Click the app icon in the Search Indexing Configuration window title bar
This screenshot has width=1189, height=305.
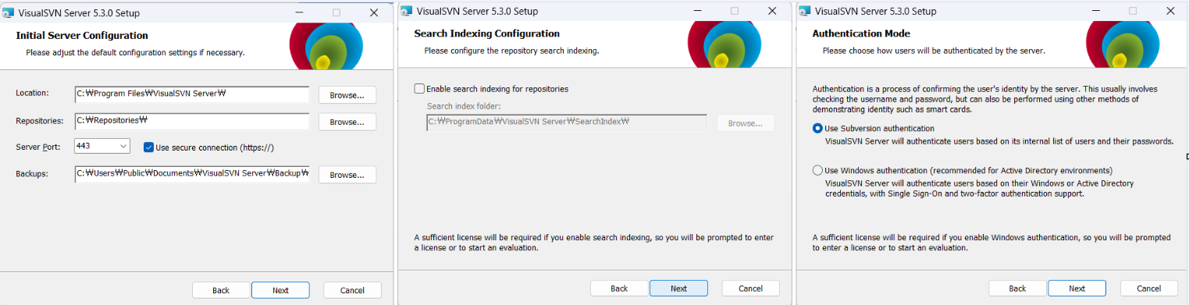click(x=406, y=12)
